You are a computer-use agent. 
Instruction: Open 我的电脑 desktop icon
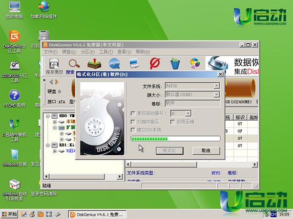coord(14,10)
